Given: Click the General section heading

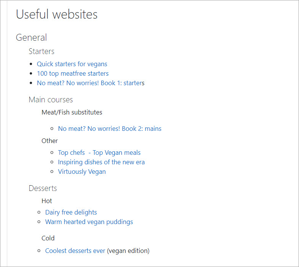Looking at the screenshot, I should tap(31, 37).
